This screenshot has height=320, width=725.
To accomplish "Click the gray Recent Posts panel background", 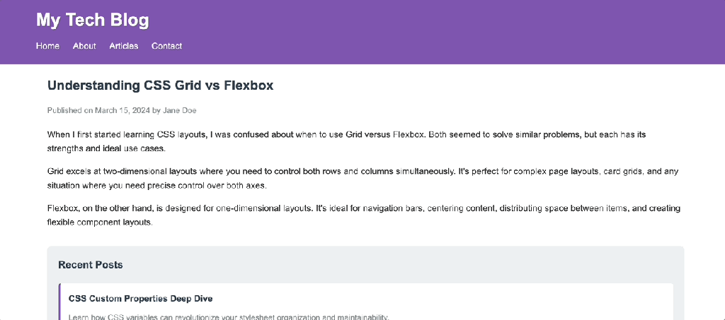I will pyautogui.click(x=425, y=265).
